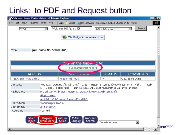Screen dimensions: 180x135
Task: Expand the Entire Catalogue dropdown
Action: (130, 29)
